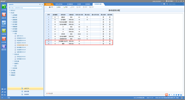Click the 输出 export icon in the toolbar

coord(57,7)
